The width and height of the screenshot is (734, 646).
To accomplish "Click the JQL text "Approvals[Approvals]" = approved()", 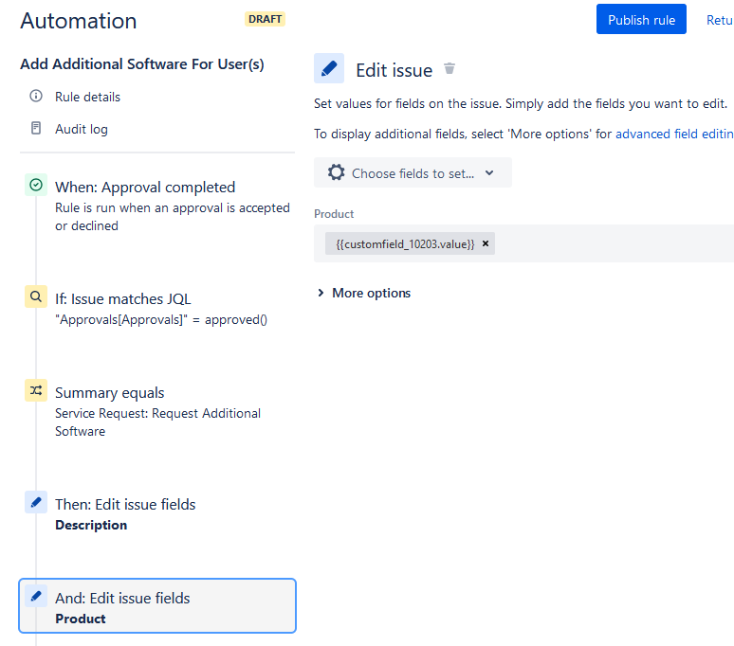I will pyautogui.click(x=161, y=320).
